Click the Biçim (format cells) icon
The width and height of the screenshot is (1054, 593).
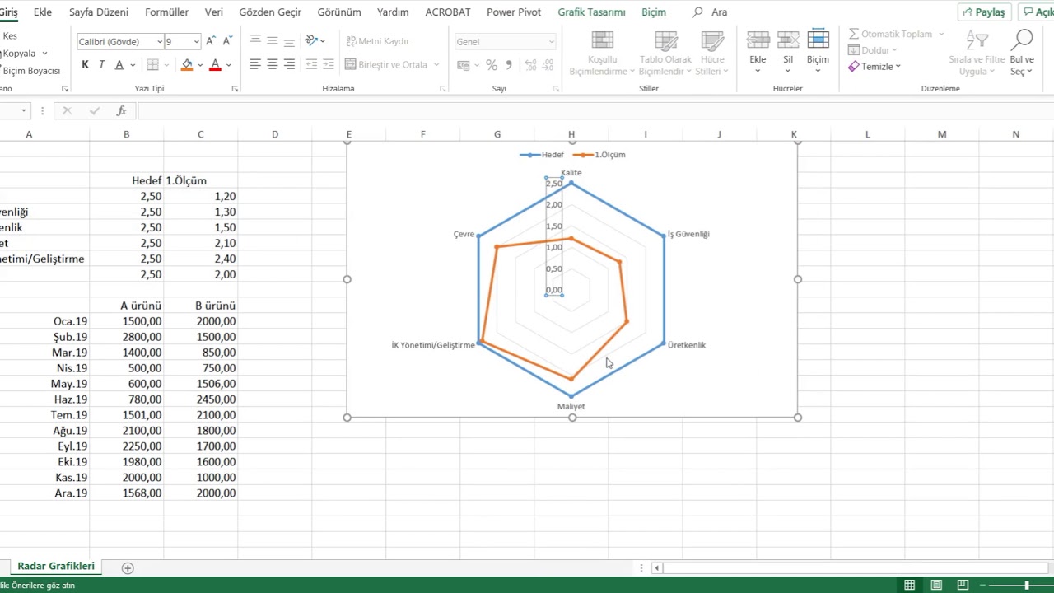point(818,40)
